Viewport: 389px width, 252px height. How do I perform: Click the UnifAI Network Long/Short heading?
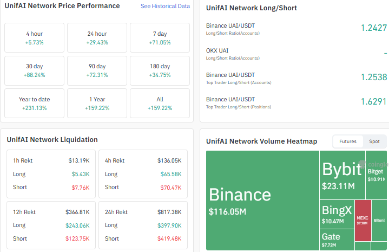pyautogui.click(x=252, y=8)
